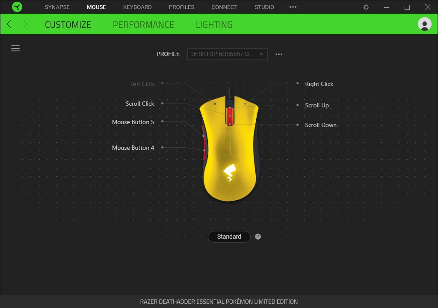Open the hamburger sidebar menu

coord(15,48)
